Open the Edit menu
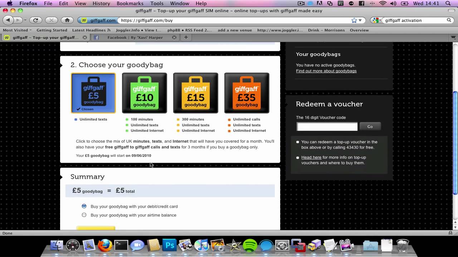Image resolution: width=458 pixels, height=257 pixels. point(64,4)
